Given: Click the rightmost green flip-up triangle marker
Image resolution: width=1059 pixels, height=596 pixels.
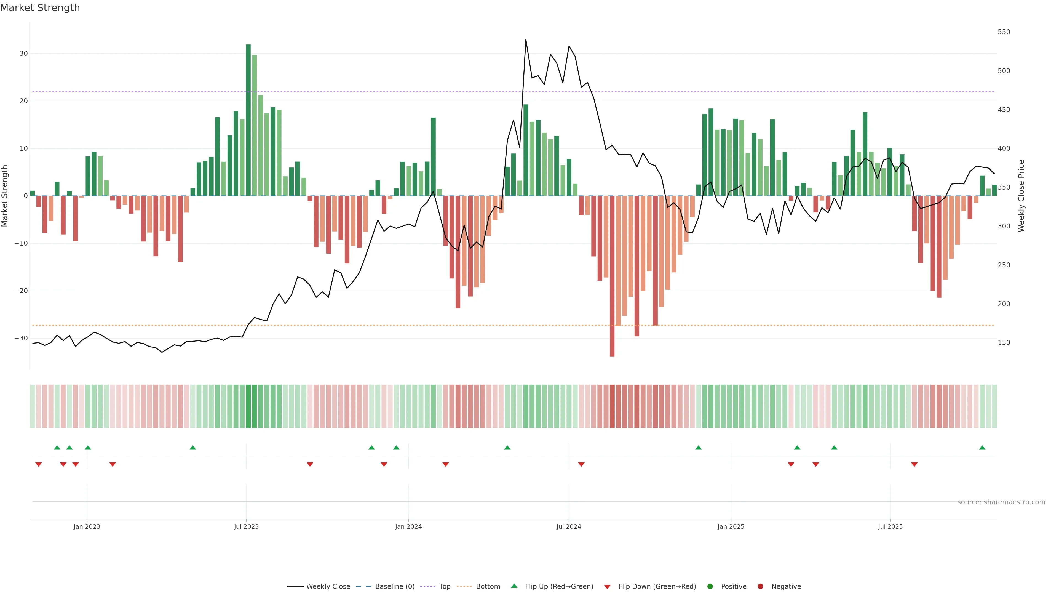Looking at the screenshot, I should tap(982, 448).
